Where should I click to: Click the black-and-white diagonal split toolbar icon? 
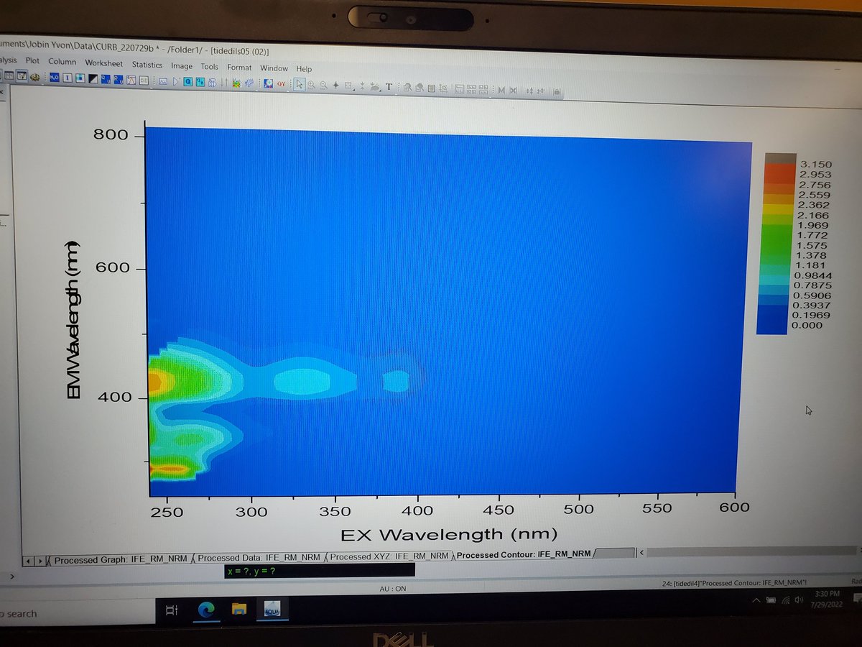point(93,79)
